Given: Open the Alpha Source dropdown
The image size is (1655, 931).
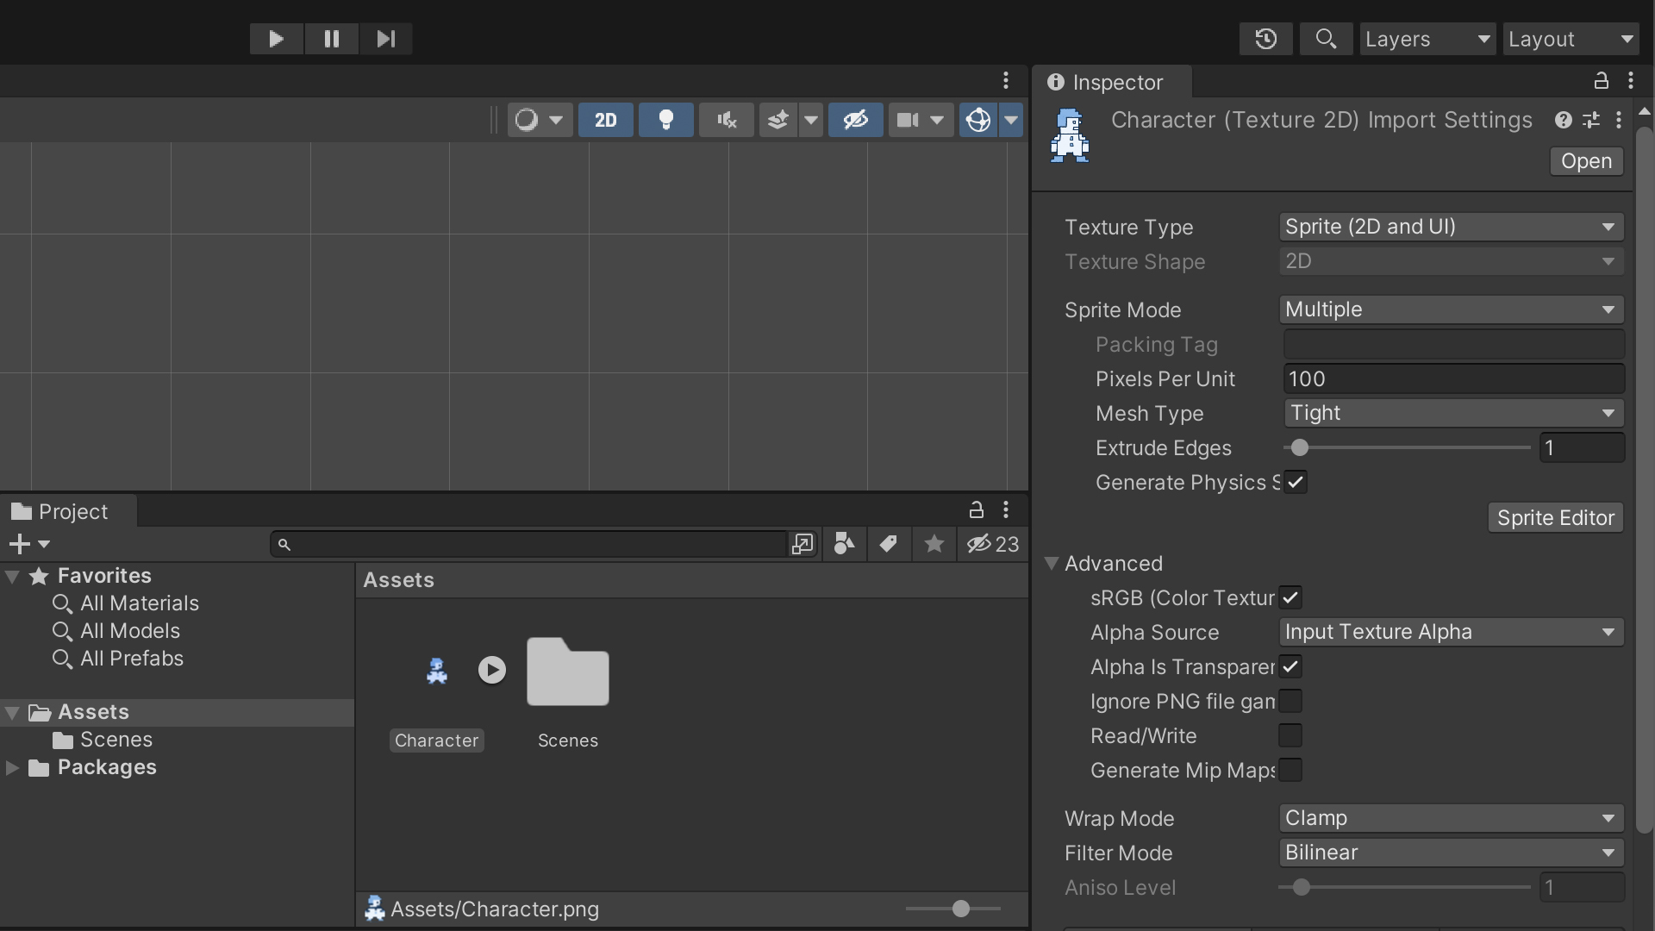Looking at the screenshot, I should click(1452, 632).
